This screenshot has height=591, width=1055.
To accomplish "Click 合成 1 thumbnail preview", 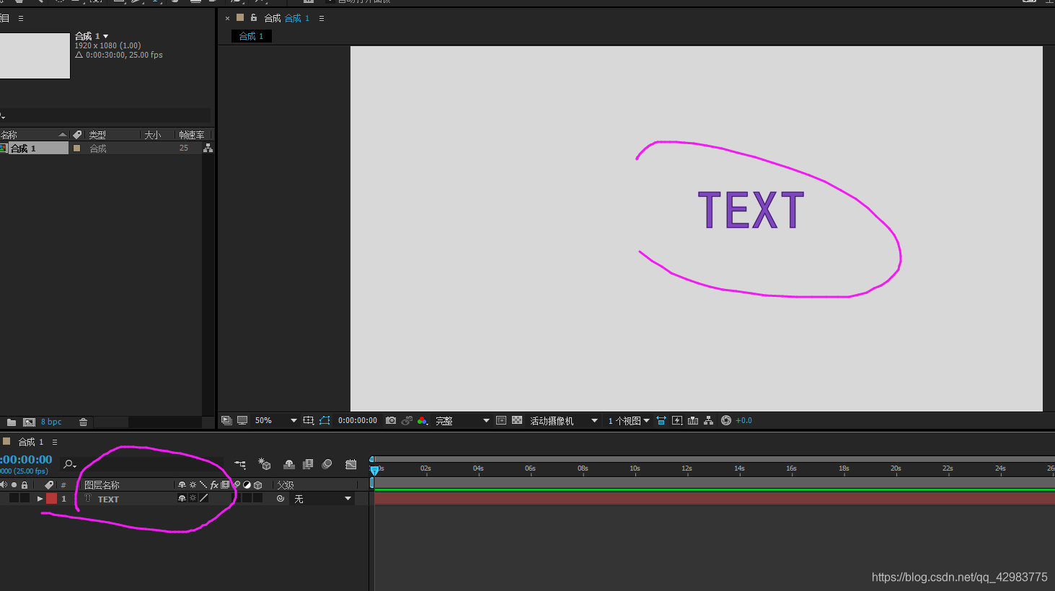I will pyautogui.click(x=35, y=55).
